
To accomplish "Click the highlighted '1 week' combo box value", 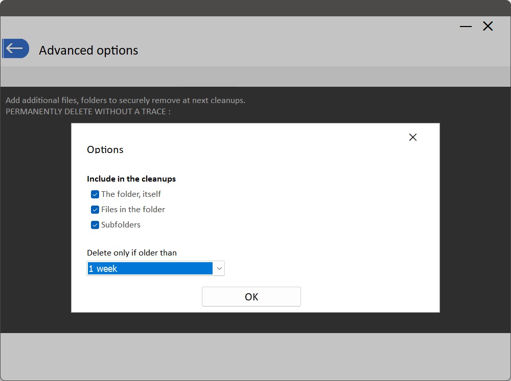I will tap(150, 268).
